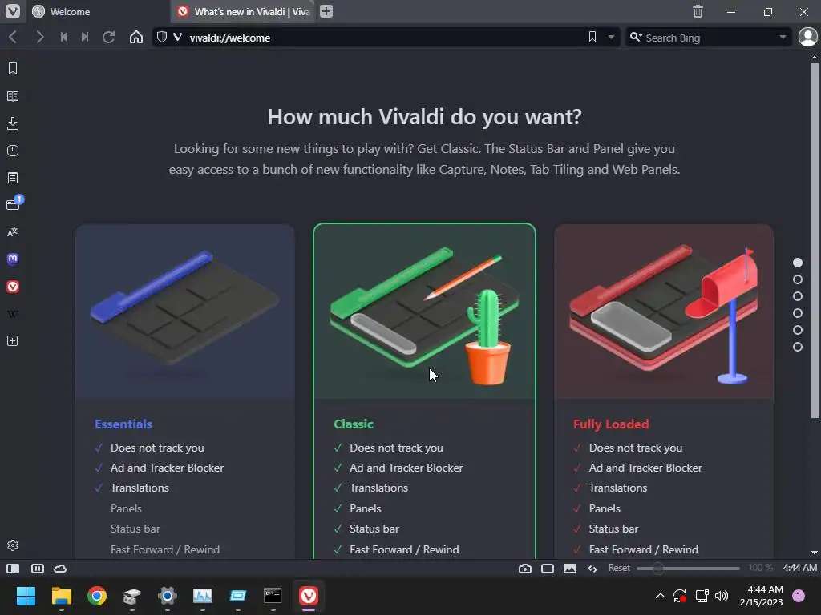Open the terminal from taskbar
The width and height of the screenshot is (821, 615).
coord(273,596)
